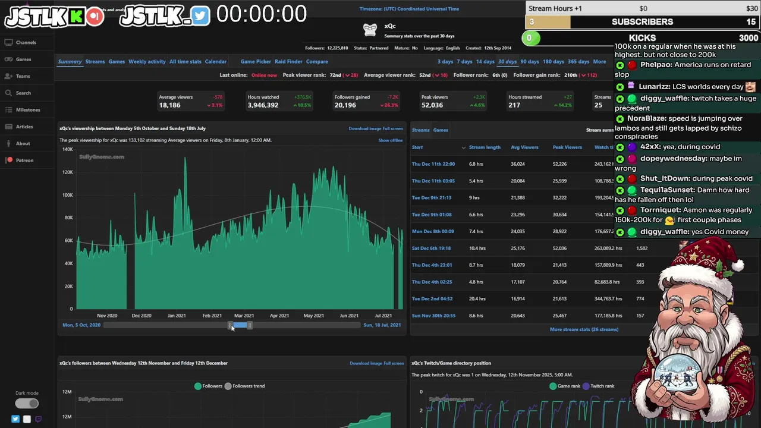Open the Streams tab in the channel navigation
Image resolution: width=761 pixels, height=428 pixels.
[95, 62]
